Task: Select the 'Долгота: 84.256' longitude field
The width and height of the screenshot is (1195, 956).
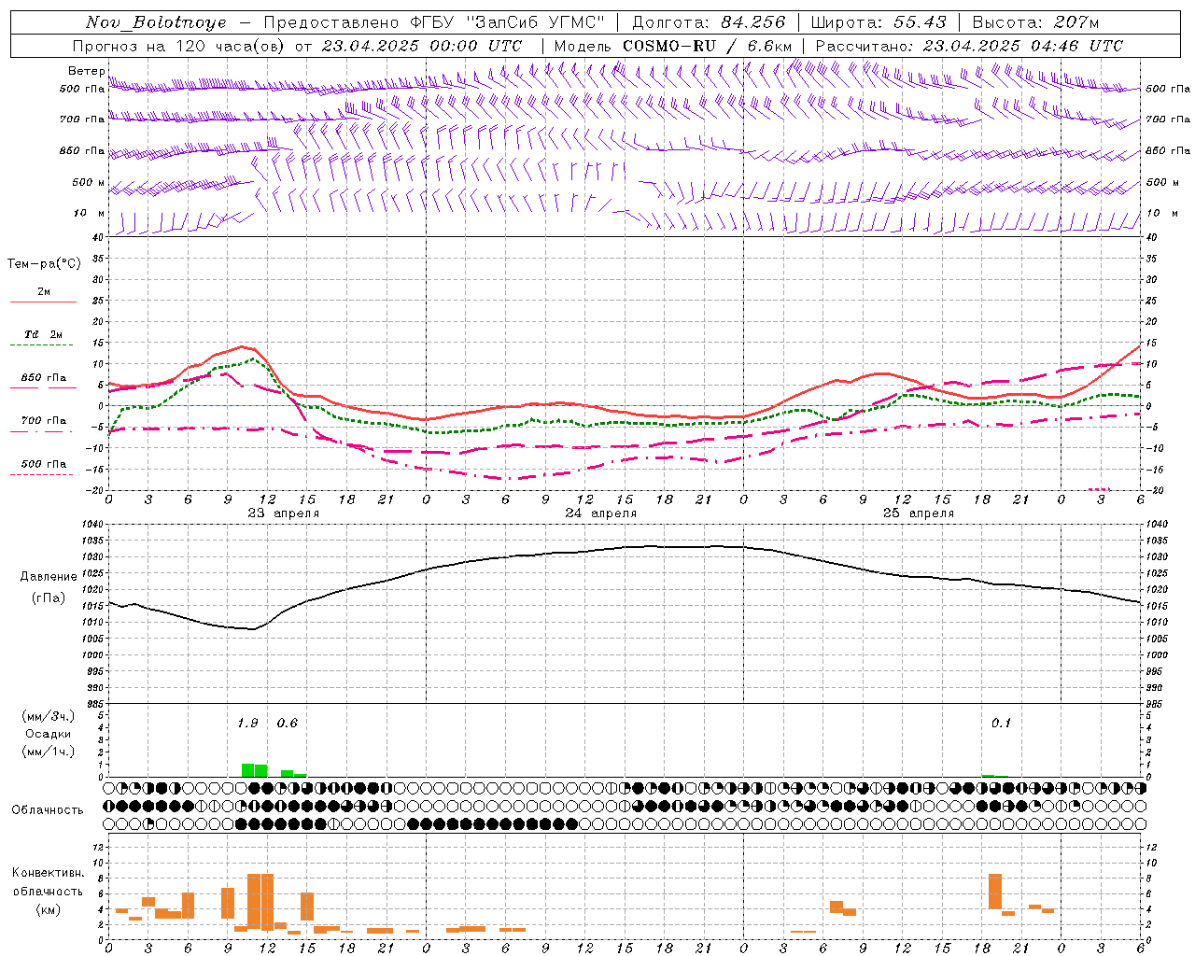Action: [x=709, y=22]
